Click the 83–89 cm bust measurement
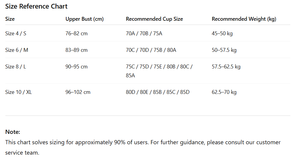This screenshot has height=162, width=293. click(x=76, y=50)
